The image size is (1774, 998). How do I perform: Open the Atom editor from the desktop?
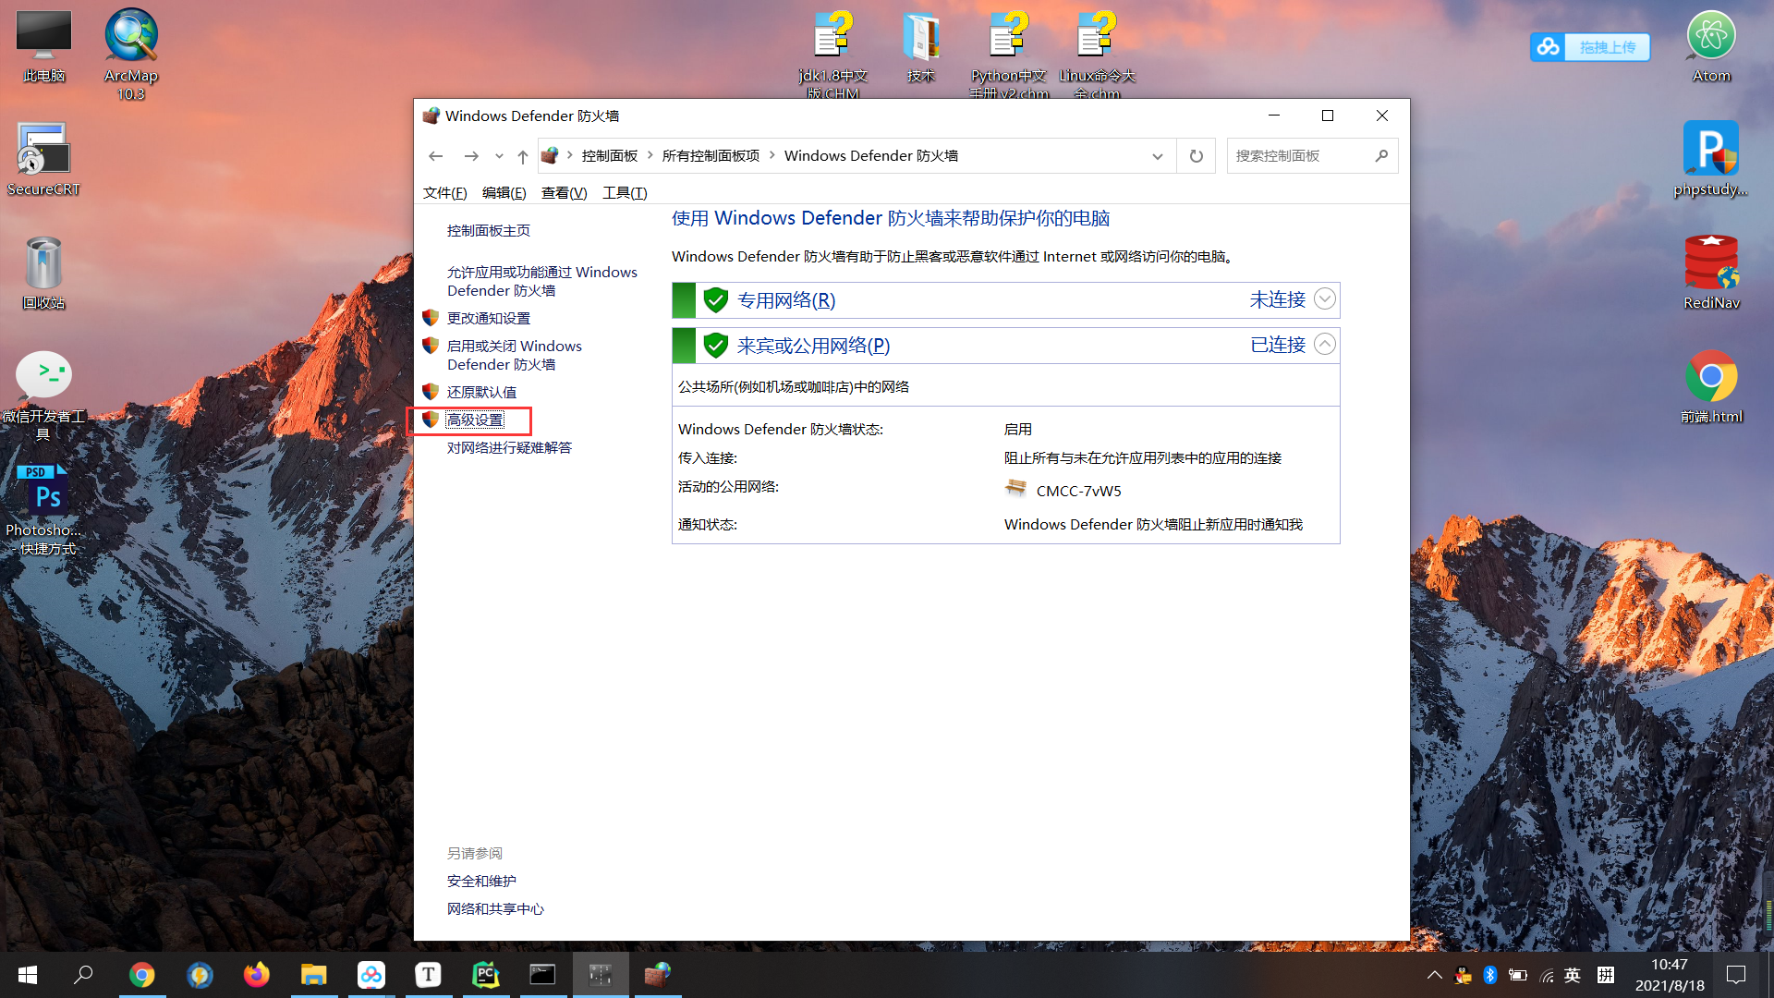pyautogui.click(x=1710, y=32)
